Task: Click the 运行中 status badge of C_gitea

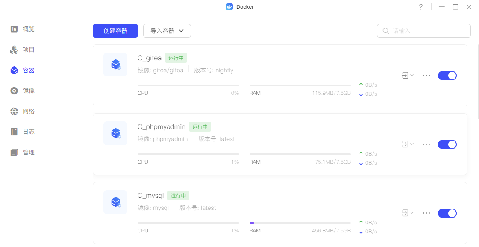Action: [176, 58]
